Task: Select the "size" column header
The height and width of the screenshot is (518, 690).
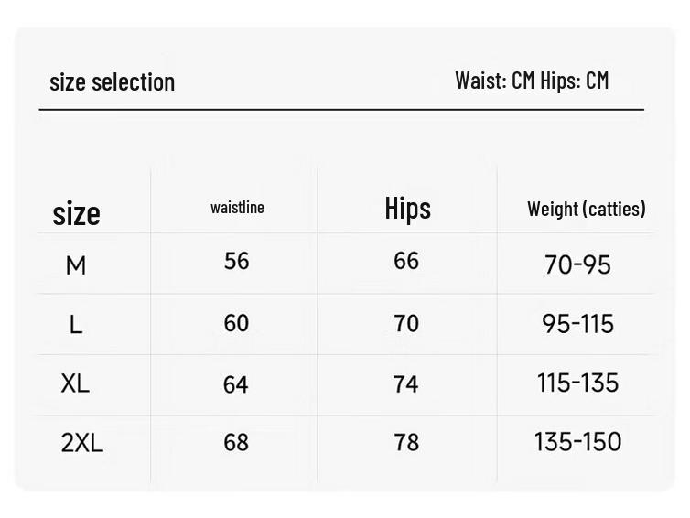Action: coord(76,213)
